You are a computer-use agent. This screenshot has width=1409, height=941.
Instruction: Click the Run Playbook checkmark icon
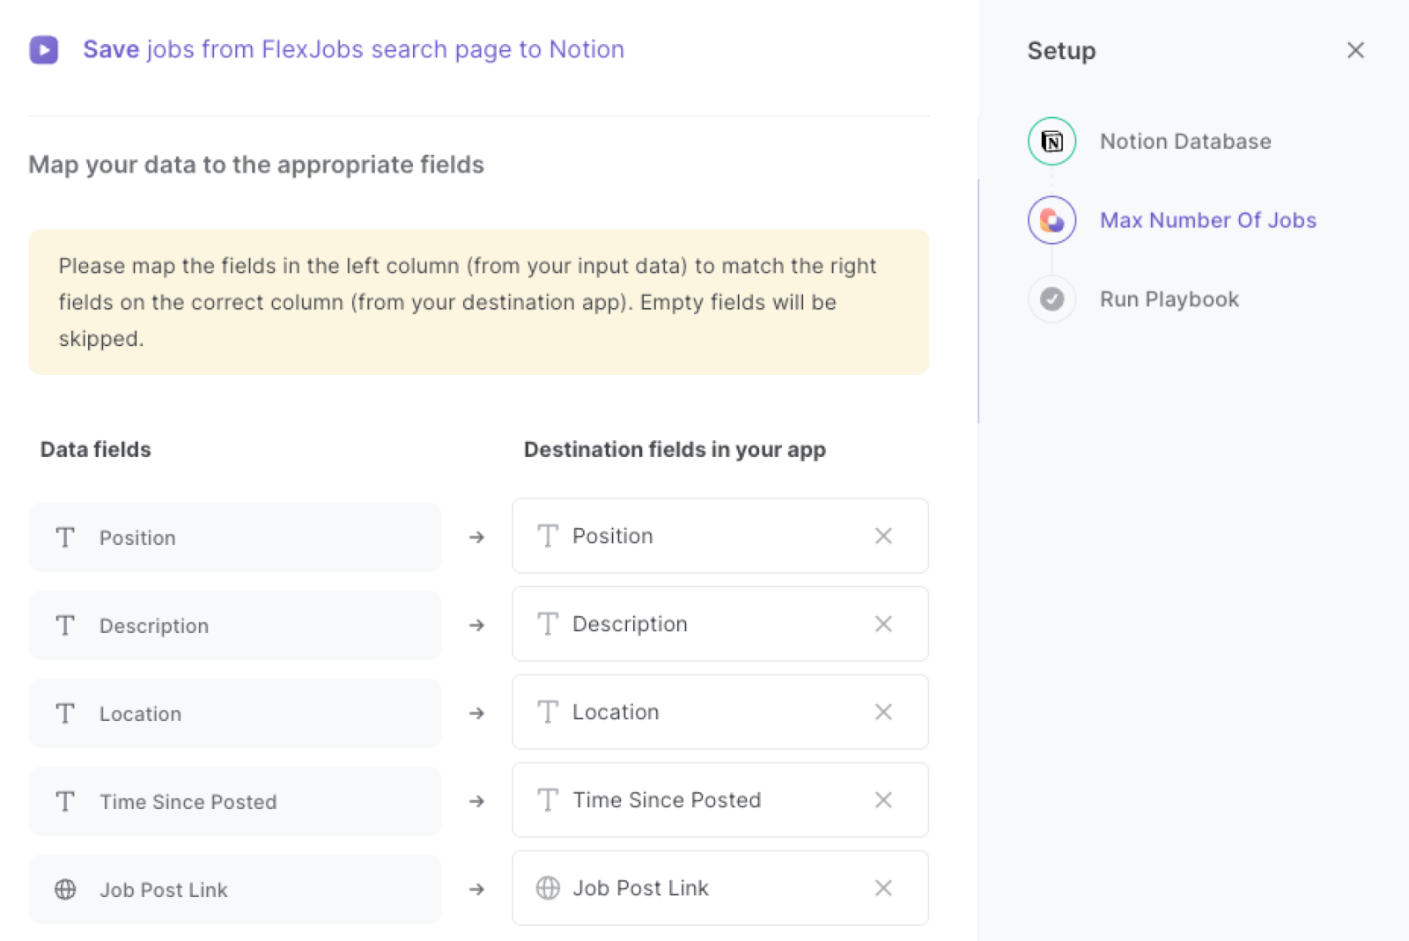(1051, 299)
